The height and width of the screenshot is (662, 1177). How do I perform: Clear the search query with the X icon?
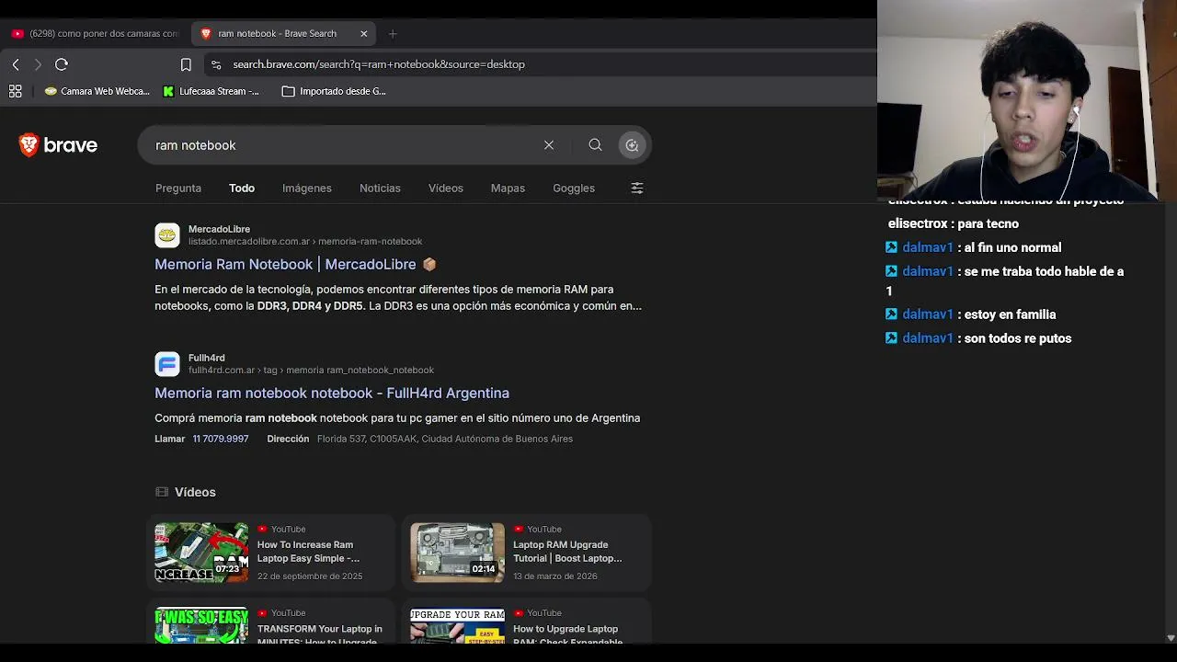[549, 145]
